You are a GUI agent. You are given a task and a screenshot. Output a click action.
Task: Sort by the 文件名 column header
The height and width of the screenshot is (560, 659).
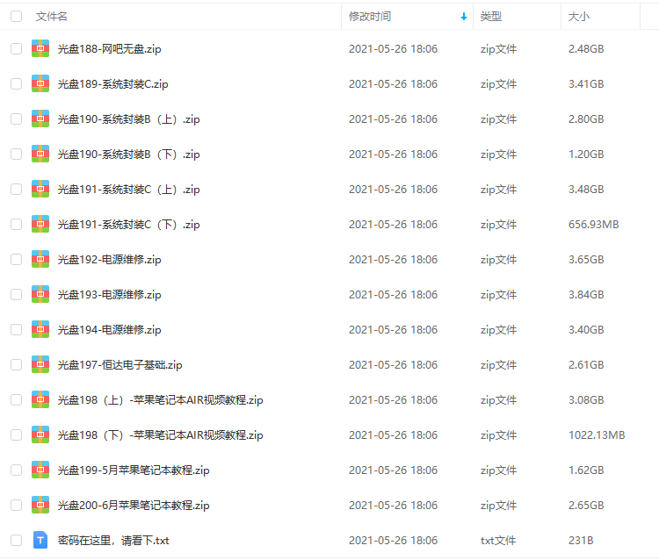point(51,17)
